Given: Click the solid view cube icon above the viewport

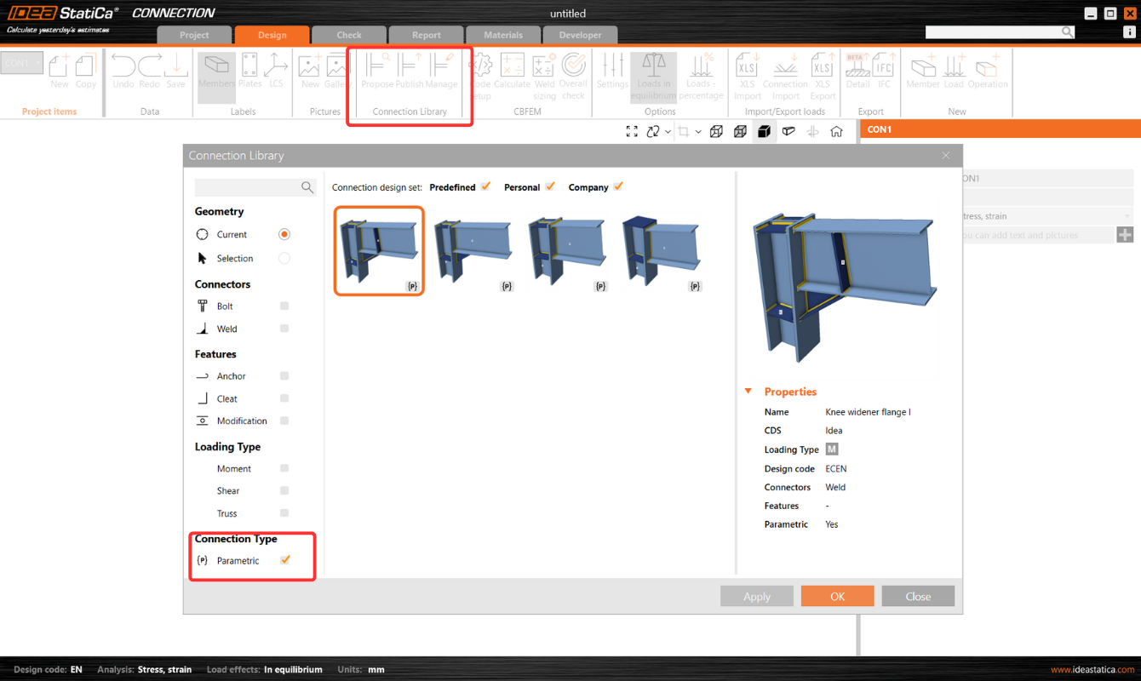Looking at the screenshot, I should pyautogui.click(x=764, y=131).
